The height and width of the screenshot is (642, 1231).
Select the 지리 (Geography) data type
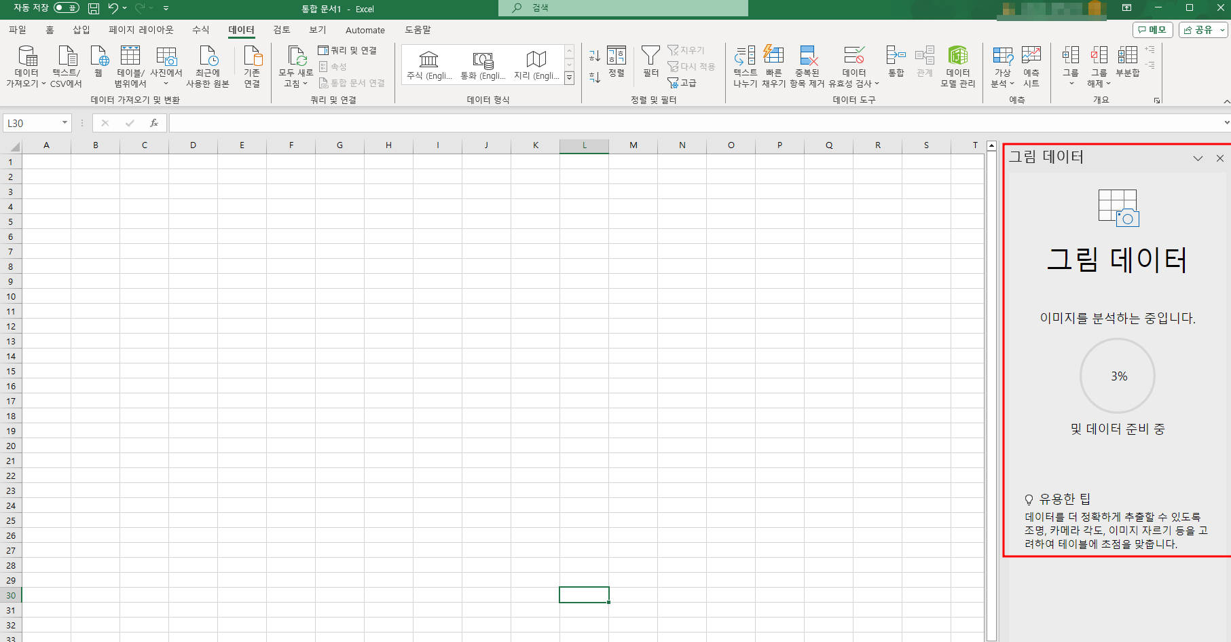point(536,65)
